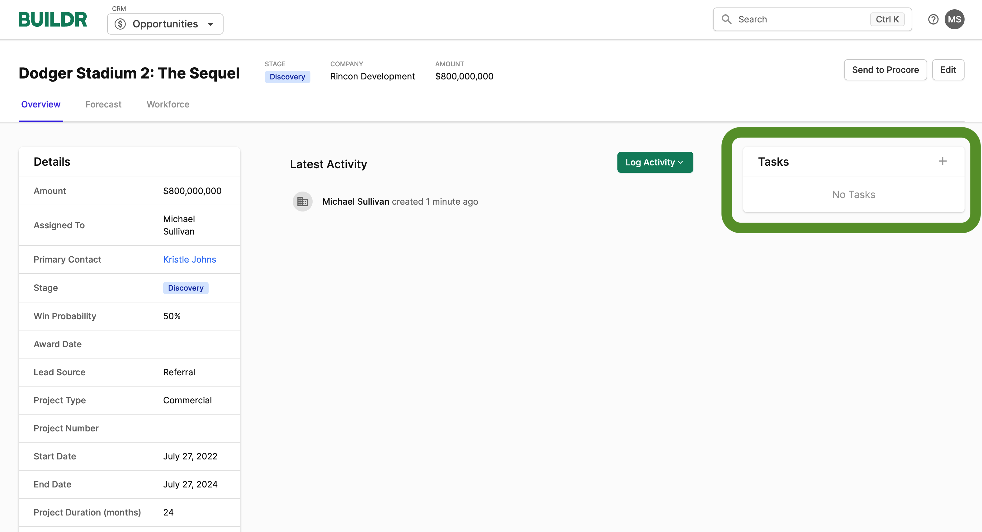The width and height of the screenshot is (982, 532).
Task: Open the Log Activity dropdown button
Action: (x=655, y=163)
